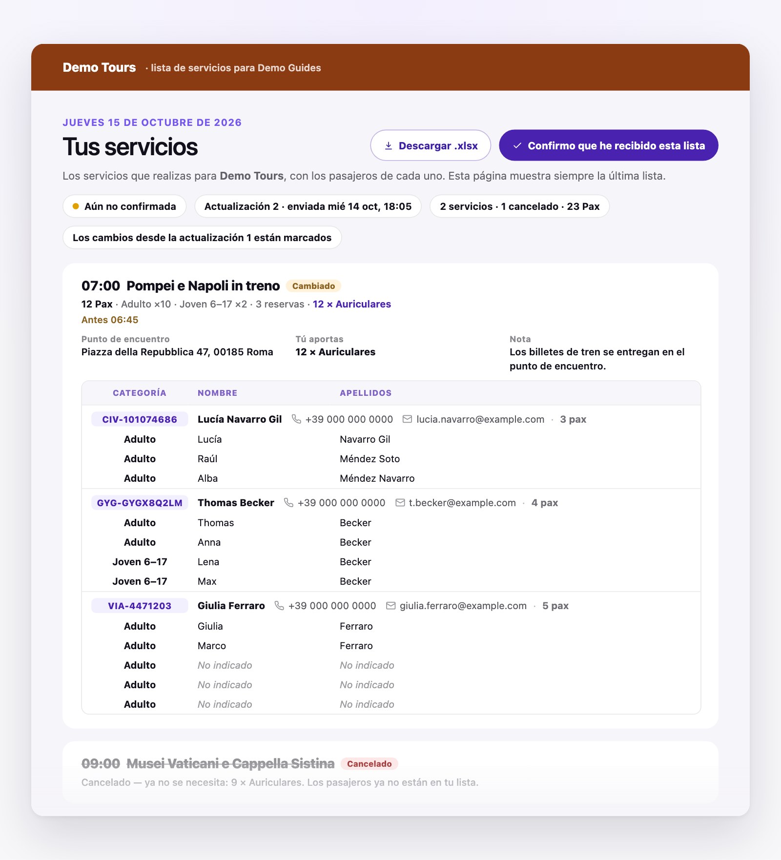The width and height of the screenshot is (781, 860).
Task: Click envelope icon beside giulia.ferraro@example.com
Action: coord(390,606)
